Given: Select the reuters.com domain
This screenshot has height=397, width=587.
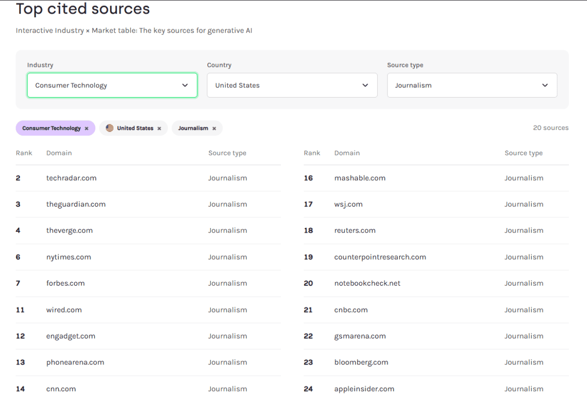Looking at the screenshot, I should click(x=355, y=230).
